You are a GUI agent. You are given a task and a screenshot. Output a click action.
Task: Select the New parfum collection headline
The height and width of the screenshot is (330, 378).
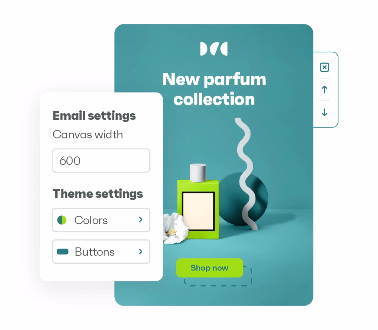click(214, 89)
